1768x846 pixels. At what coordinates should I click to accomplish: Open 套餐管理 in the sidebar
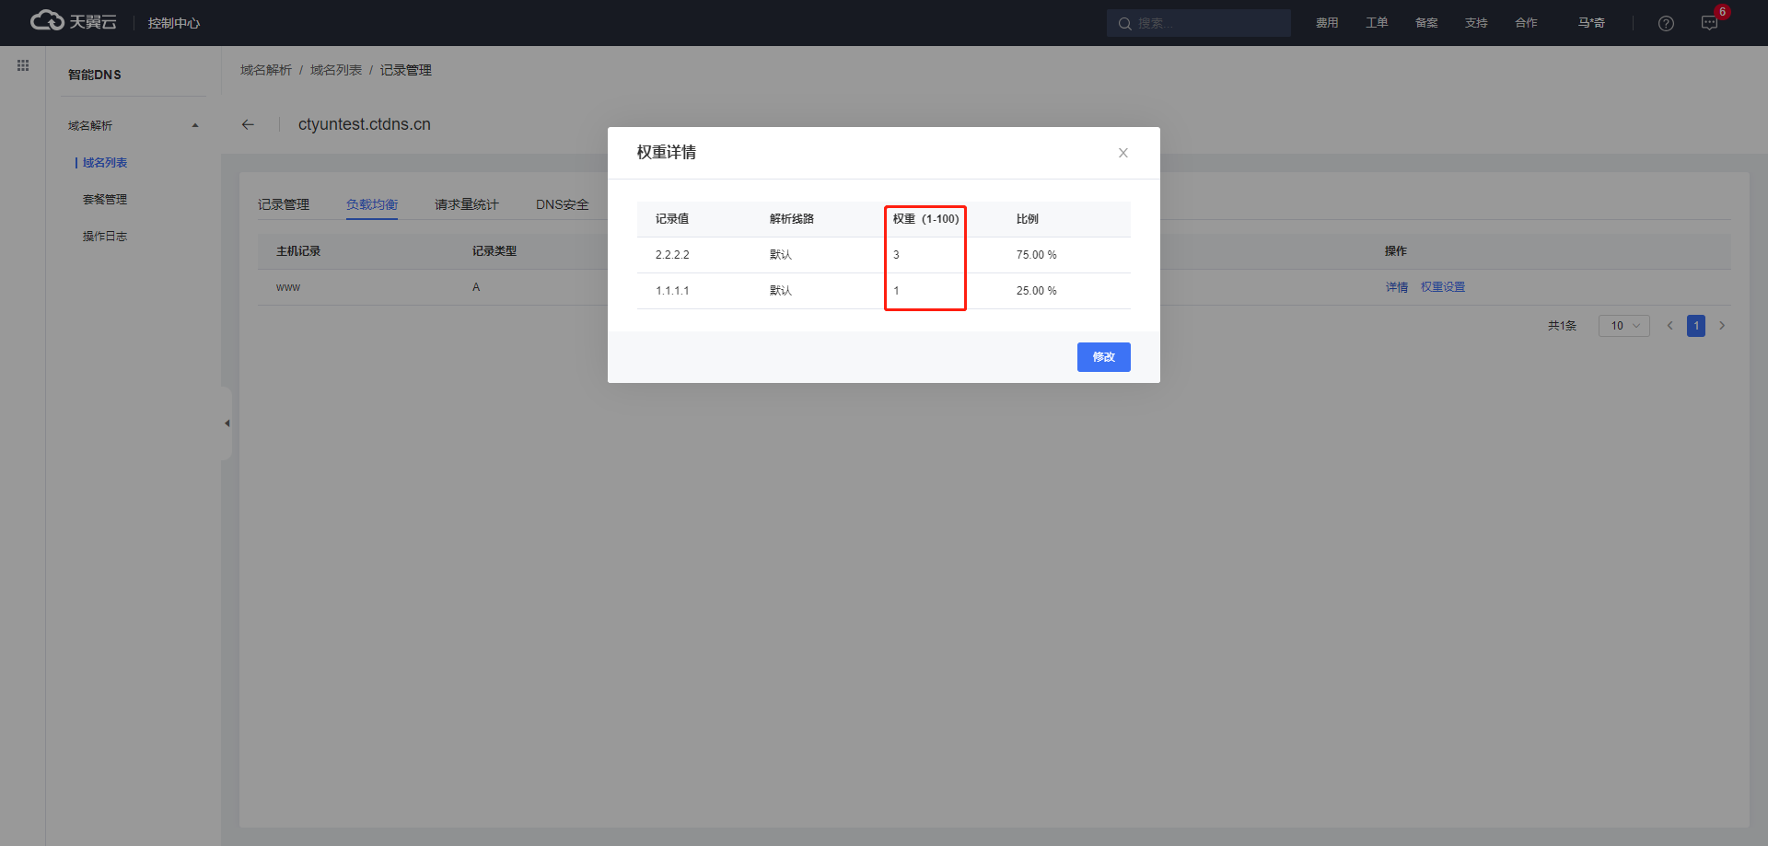click(x=105, y=200)
